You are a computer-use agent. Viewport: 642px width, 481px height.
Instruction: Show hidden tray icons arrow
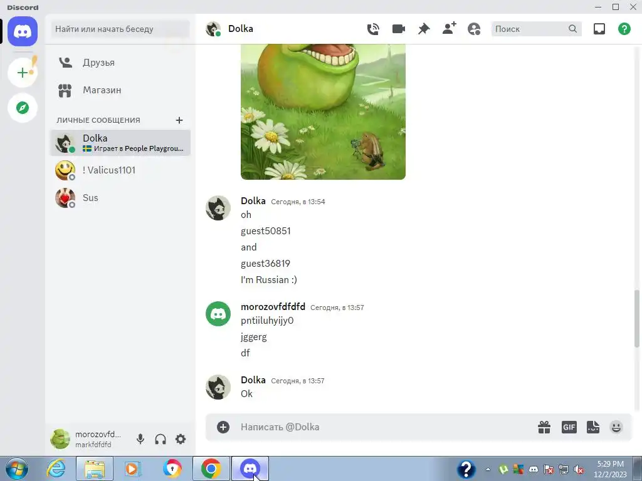pos(488,470)
